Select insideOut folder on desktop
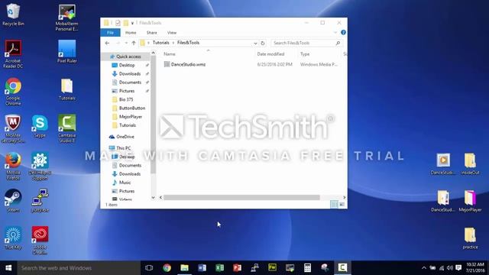 click(471, 163)
